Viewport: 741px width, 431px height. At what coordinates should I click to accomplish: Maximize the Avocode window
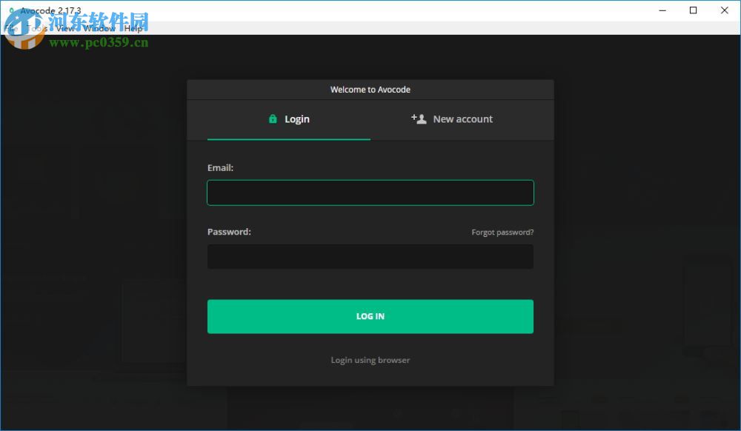[693, 10]
